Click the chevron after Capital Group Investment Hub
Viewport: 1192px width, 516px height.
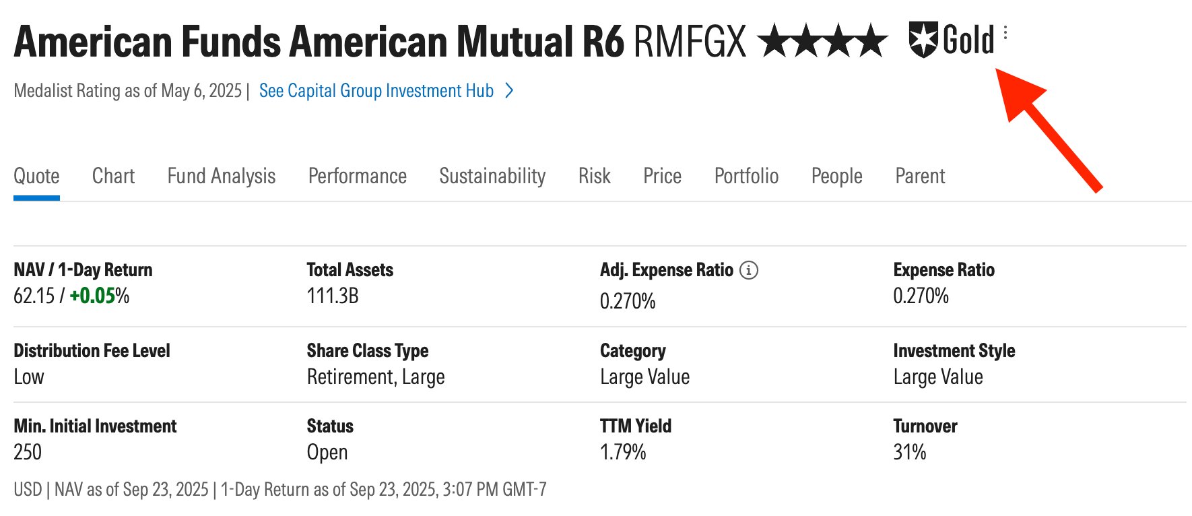click(510, 90)
